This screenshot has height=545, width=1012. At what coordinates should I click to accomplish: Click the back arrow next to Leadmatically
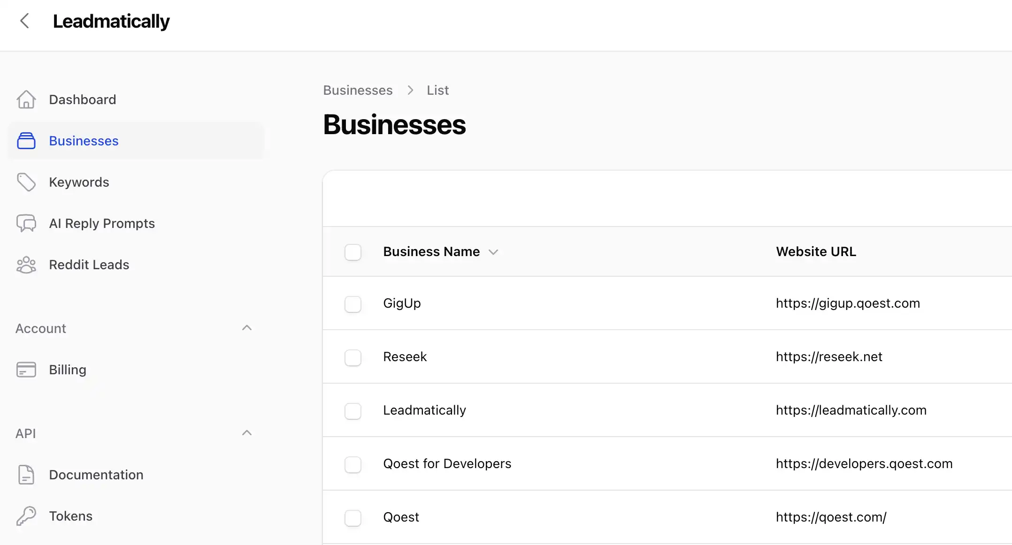(x=24, y=21)
